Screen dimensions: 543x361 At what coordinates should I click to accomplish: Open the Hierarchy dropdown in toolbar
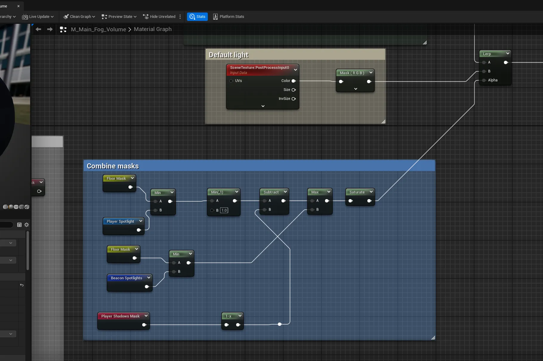coord(8,17)
